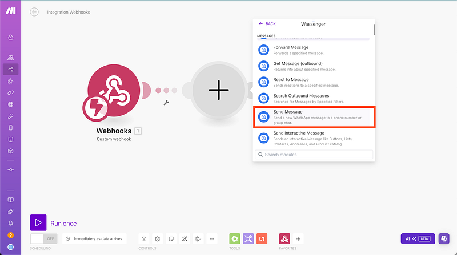457x255 pixels.
Task: Add a favorite with the plus button
Action: tap(298, 239)
